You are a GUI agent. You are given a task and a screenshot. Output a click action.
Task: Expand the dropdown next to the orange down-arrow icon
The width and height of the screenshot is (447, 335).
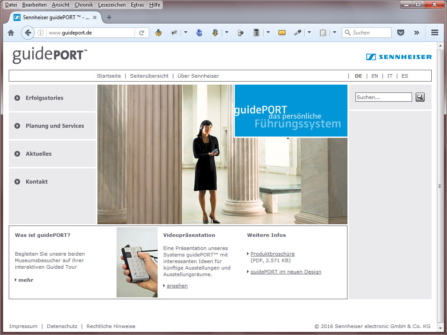[x=227, y=32]
